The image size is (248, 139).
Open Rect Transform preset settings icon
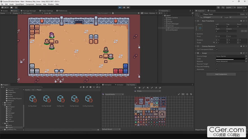tap(244, 21)
